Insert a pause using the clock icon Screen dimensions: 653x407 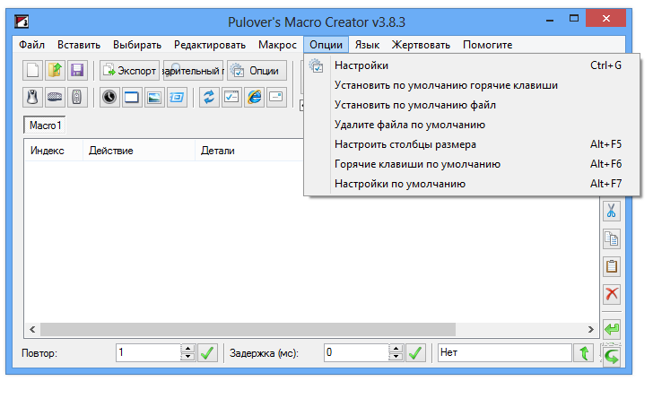point(109,98)
